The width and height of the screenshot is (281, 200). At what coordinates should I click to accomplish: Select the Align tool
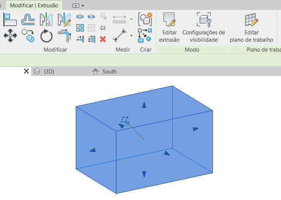click(x=10, y=19)
